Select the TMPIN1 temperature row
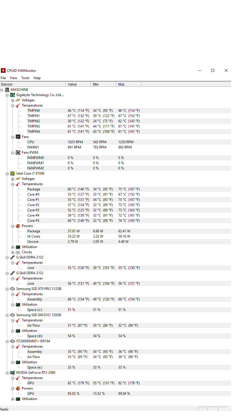This screenshot has height=416, width=234. tap(33, 116)
